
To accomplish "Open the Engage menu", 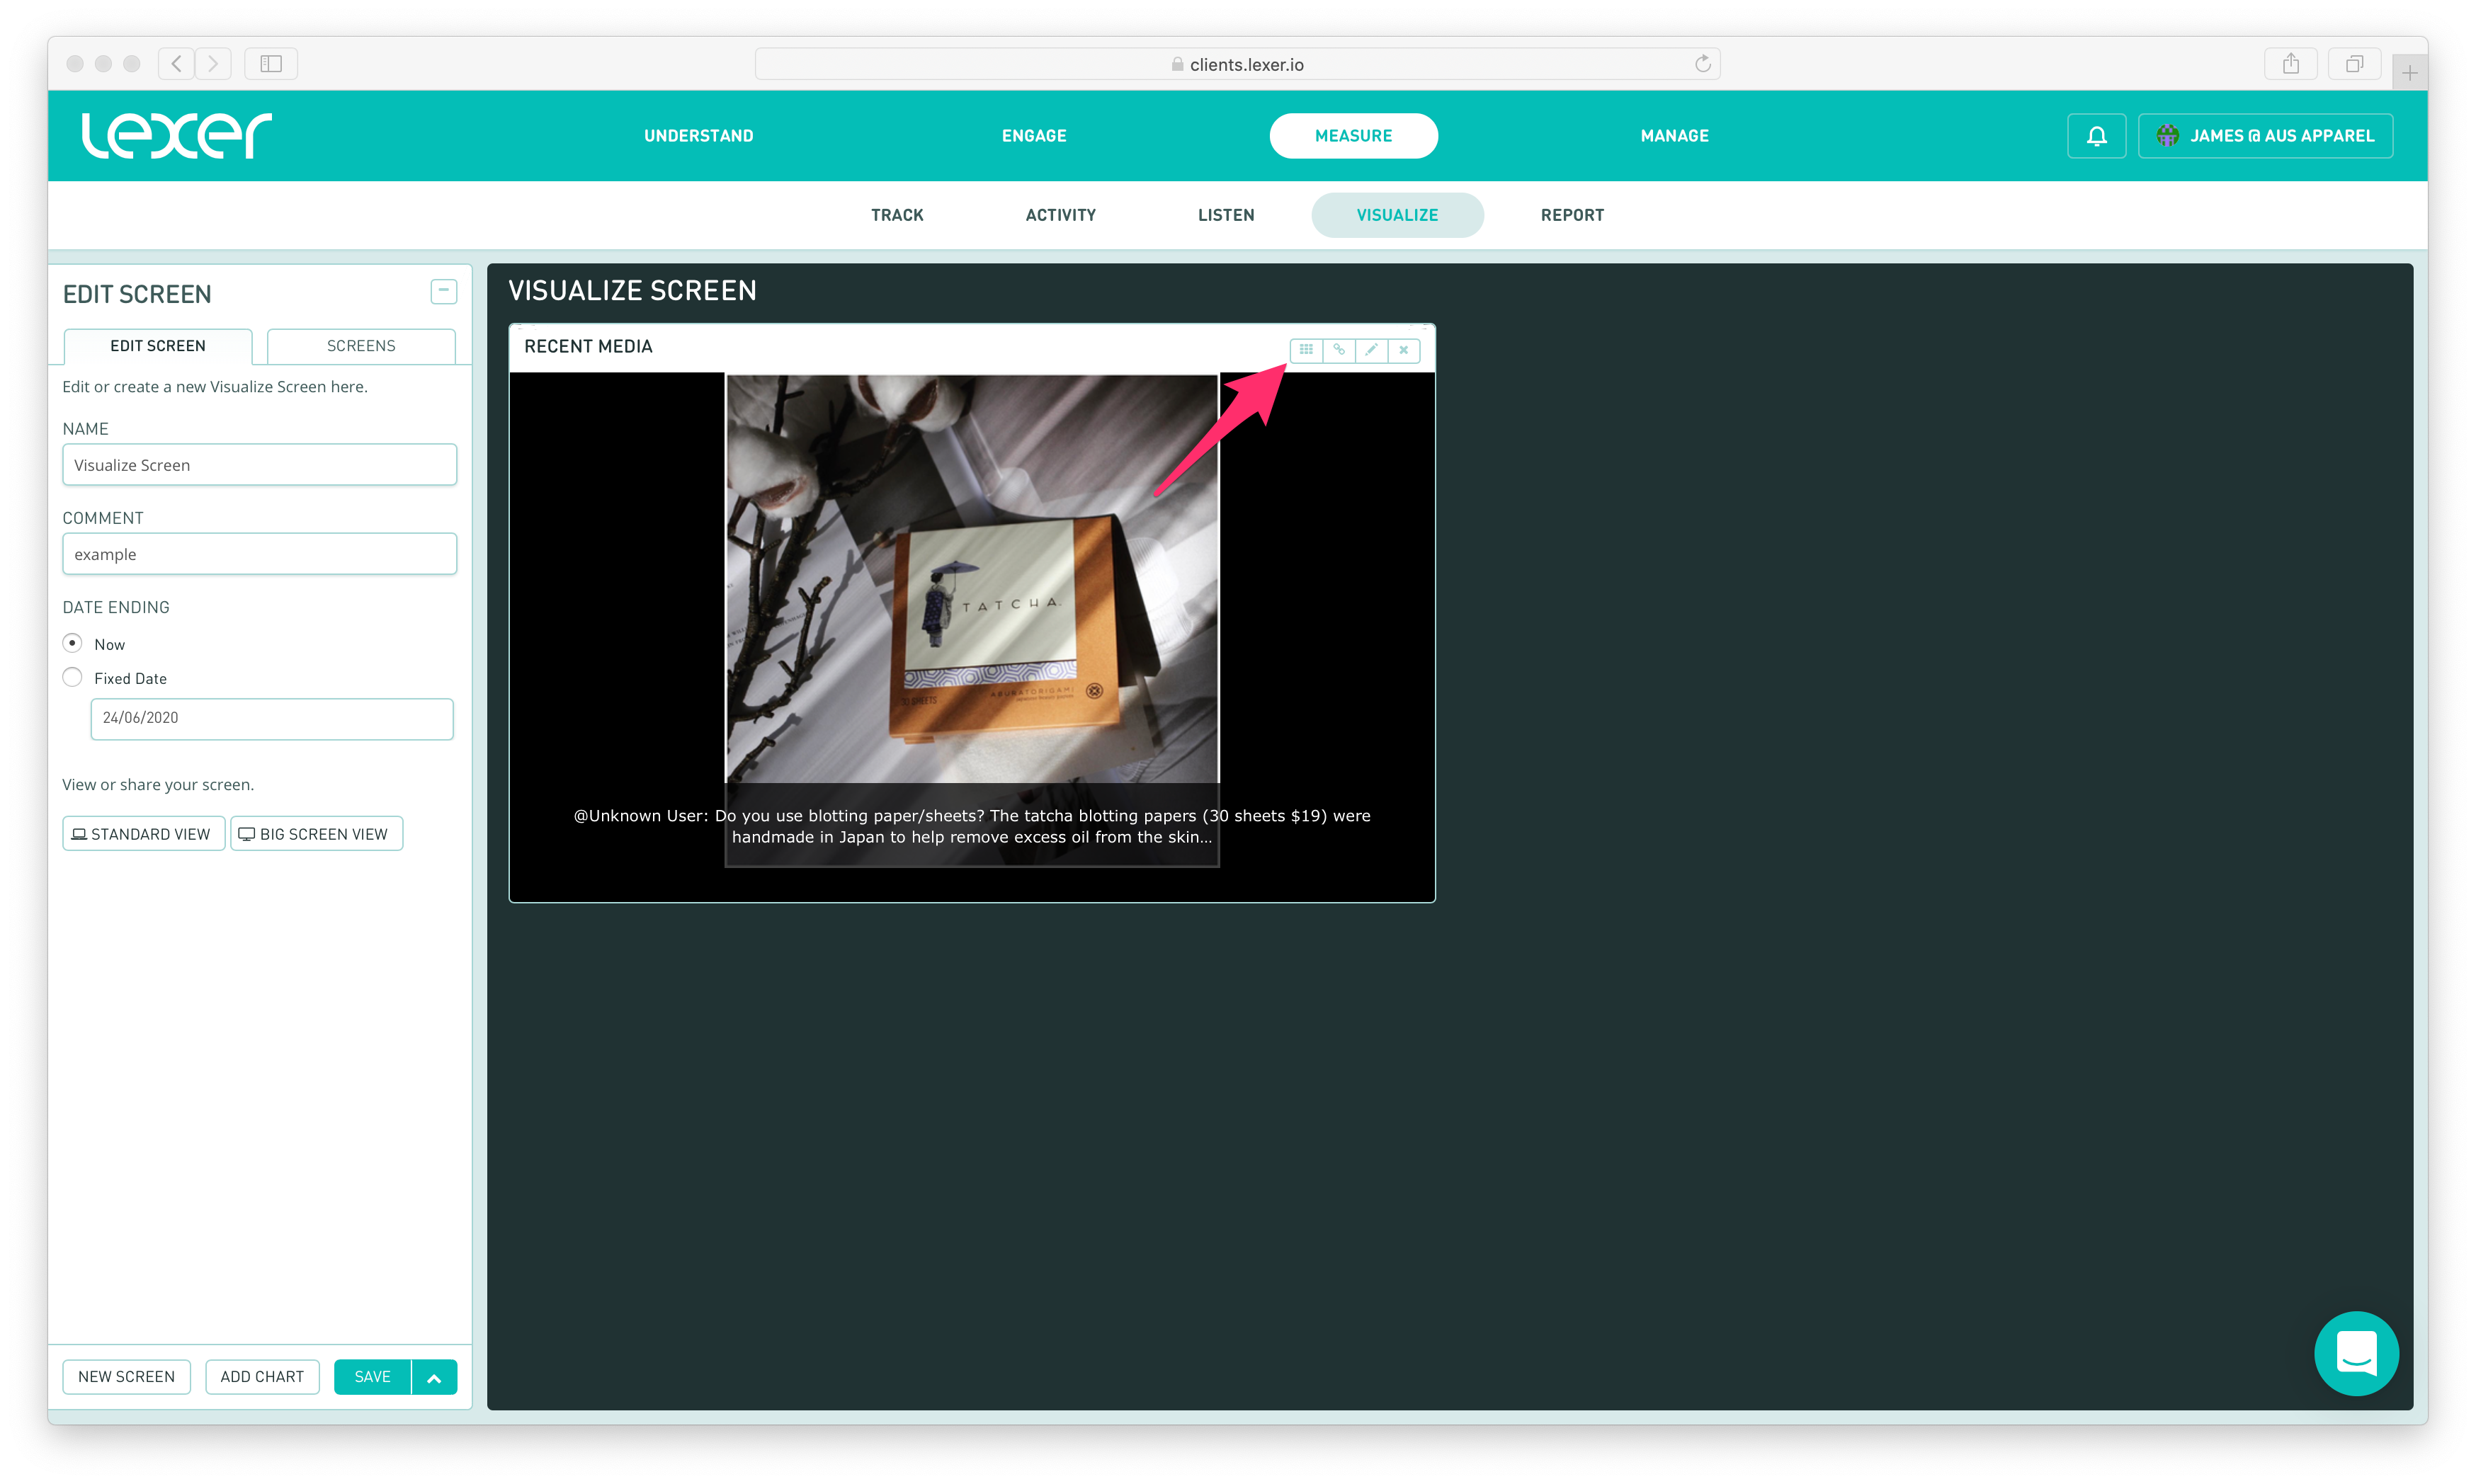I will (1034, 136).
